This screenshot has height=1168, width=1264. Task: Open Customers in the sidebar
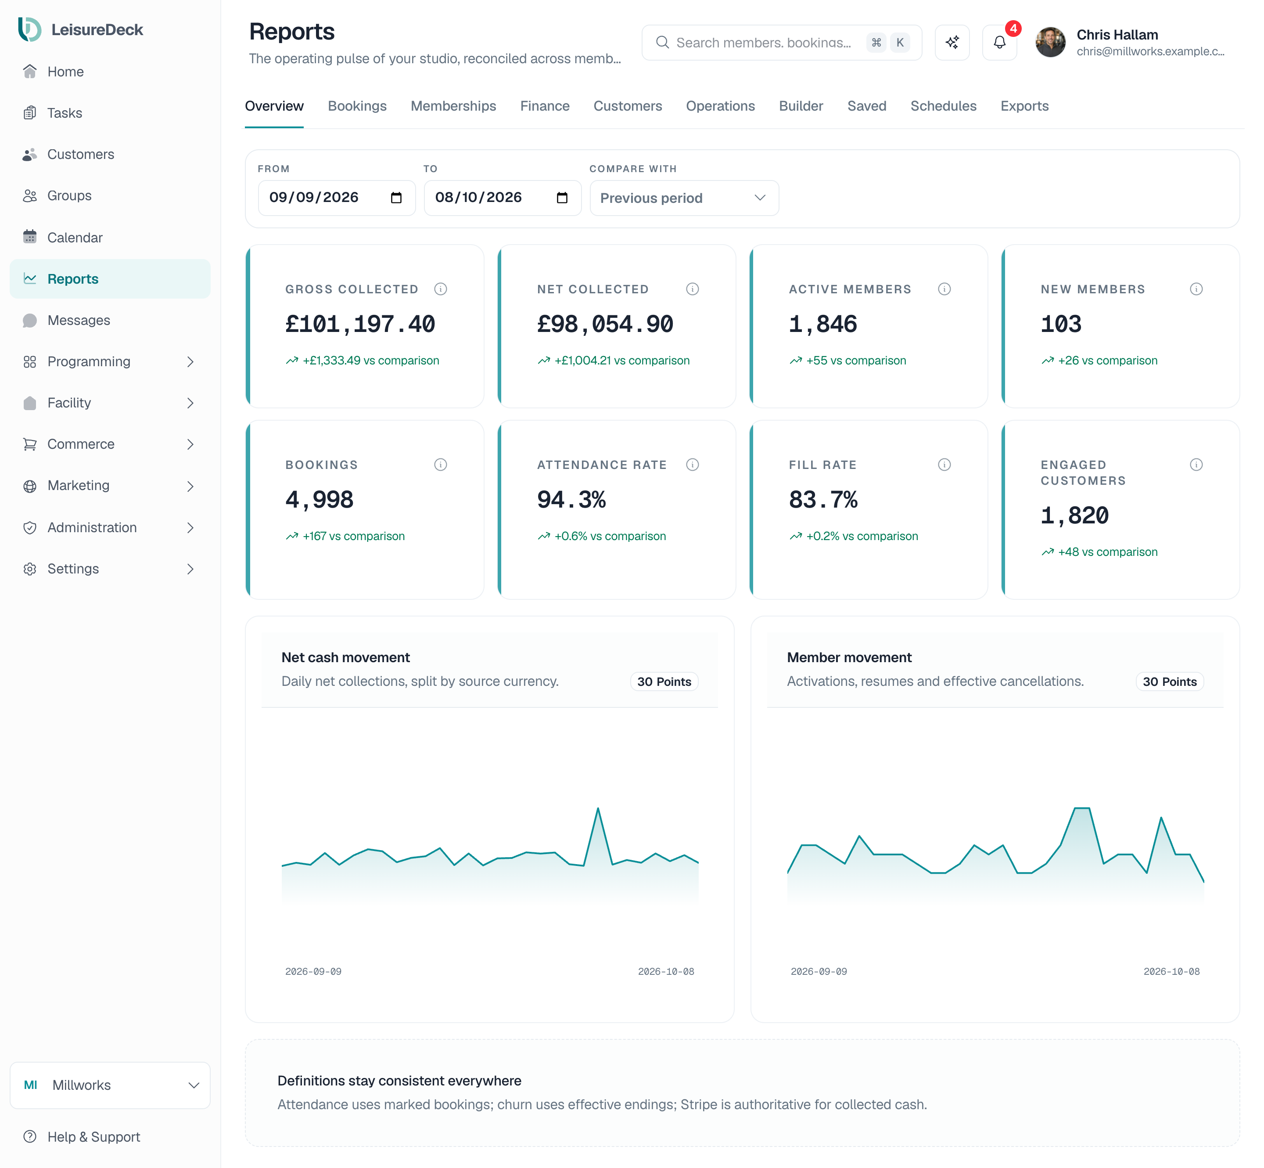pyautogui.click(x=110, y=154)
